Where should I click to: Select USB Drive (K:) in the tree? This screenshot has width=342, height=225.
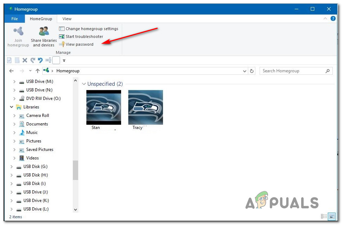[36, 201]
